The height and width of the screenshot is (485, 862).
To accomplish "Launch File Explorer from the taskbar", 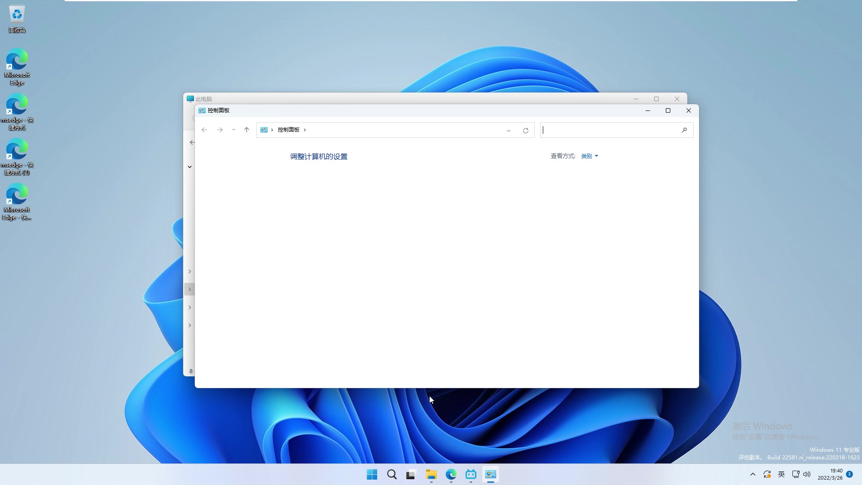I will point(431,474).
